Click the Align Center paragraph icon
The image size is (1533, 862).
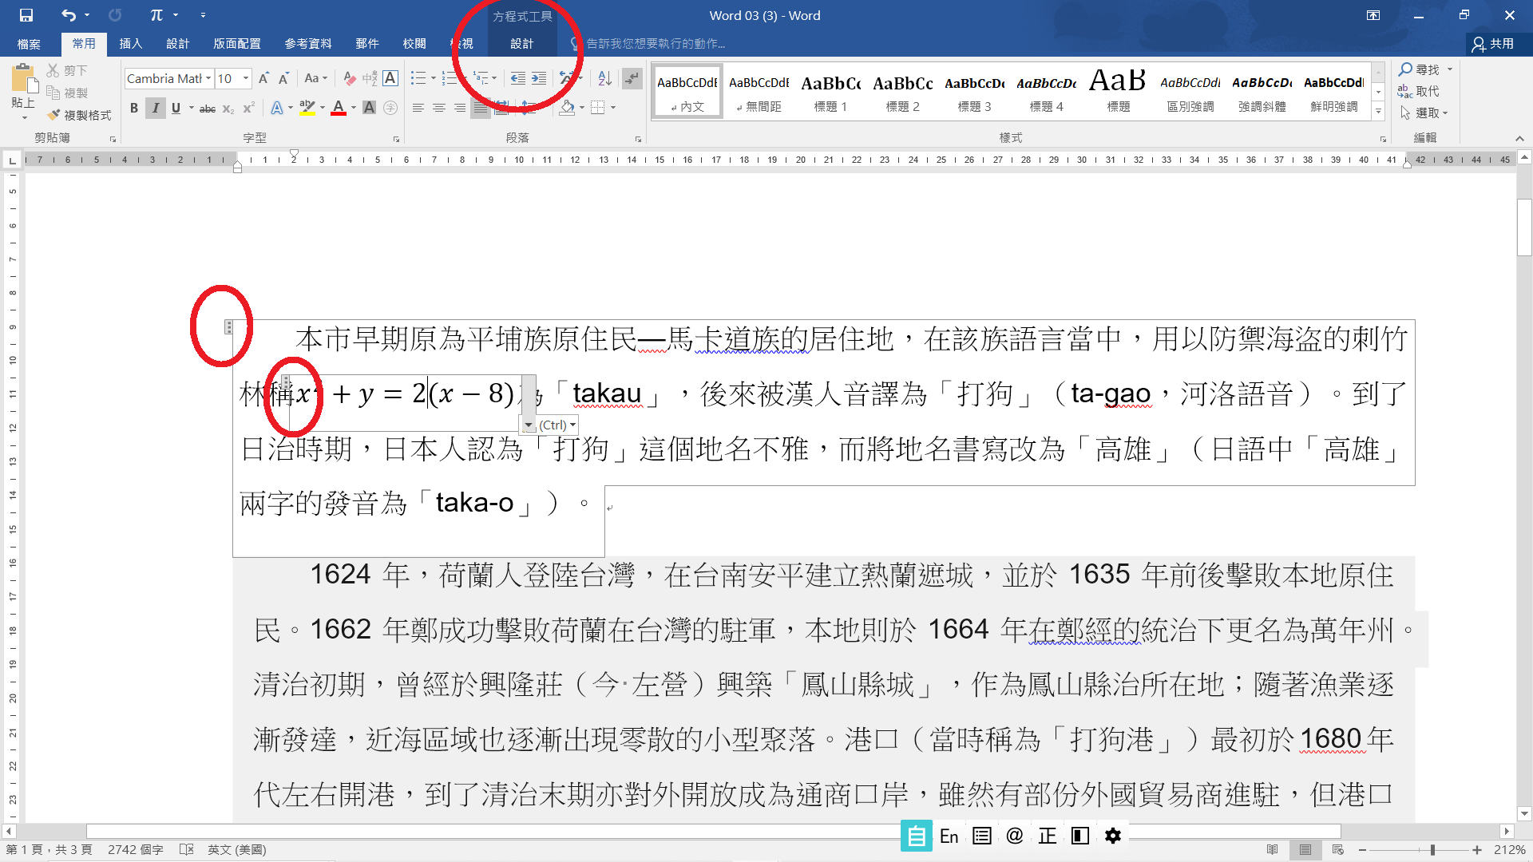[438, 108]
